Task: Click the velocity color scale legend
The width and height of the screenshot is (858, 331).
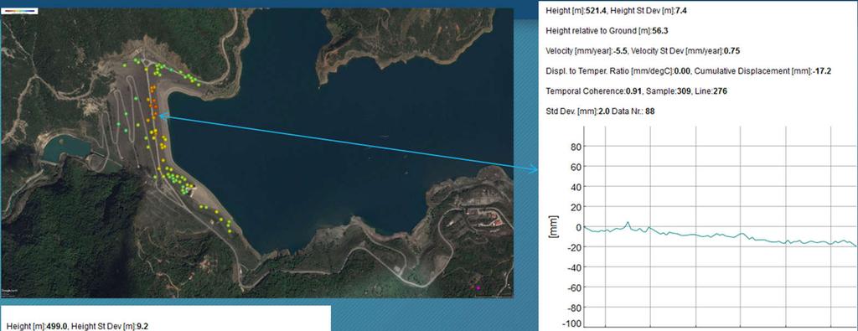Action: (x=20, y=11)
